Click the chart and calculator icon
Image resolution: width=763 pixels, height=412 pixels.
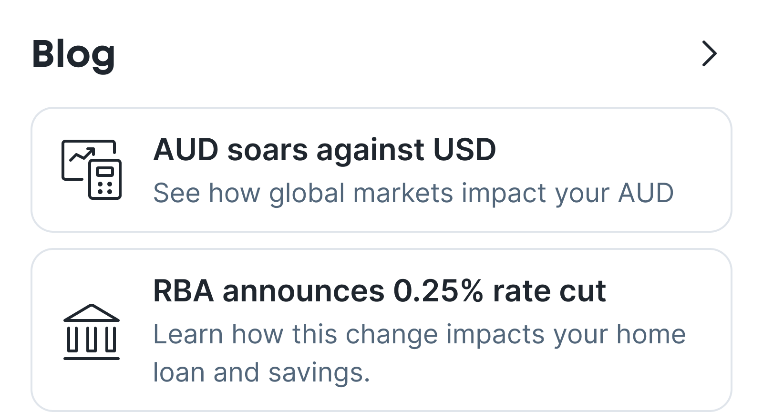click(92, 170)
